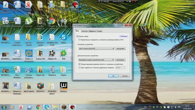Take screenshot with recording bar camera icon
Viewport: 195px width, 110px height.
click(x=130, y=2)
